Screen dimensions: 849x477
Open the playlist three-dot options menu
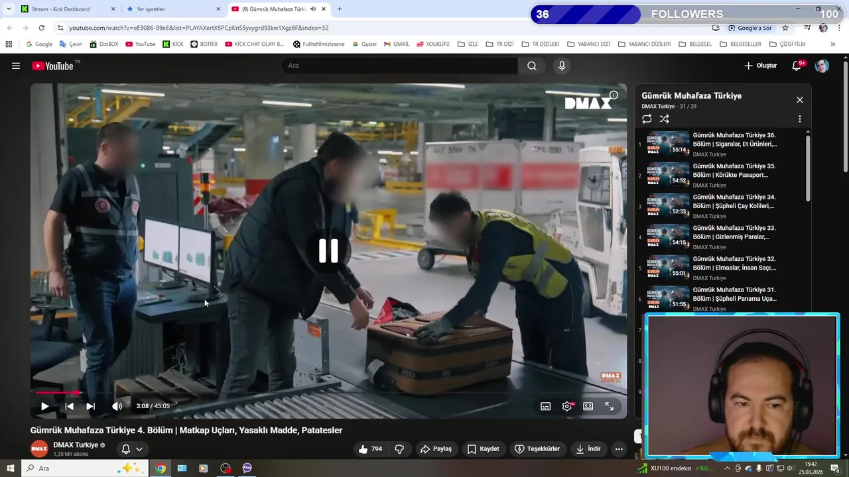click(800, 119)
